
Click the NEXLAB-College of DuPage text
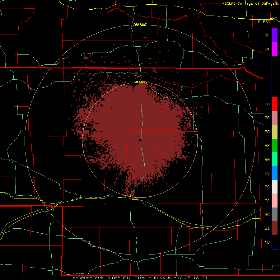coord(249,3)
